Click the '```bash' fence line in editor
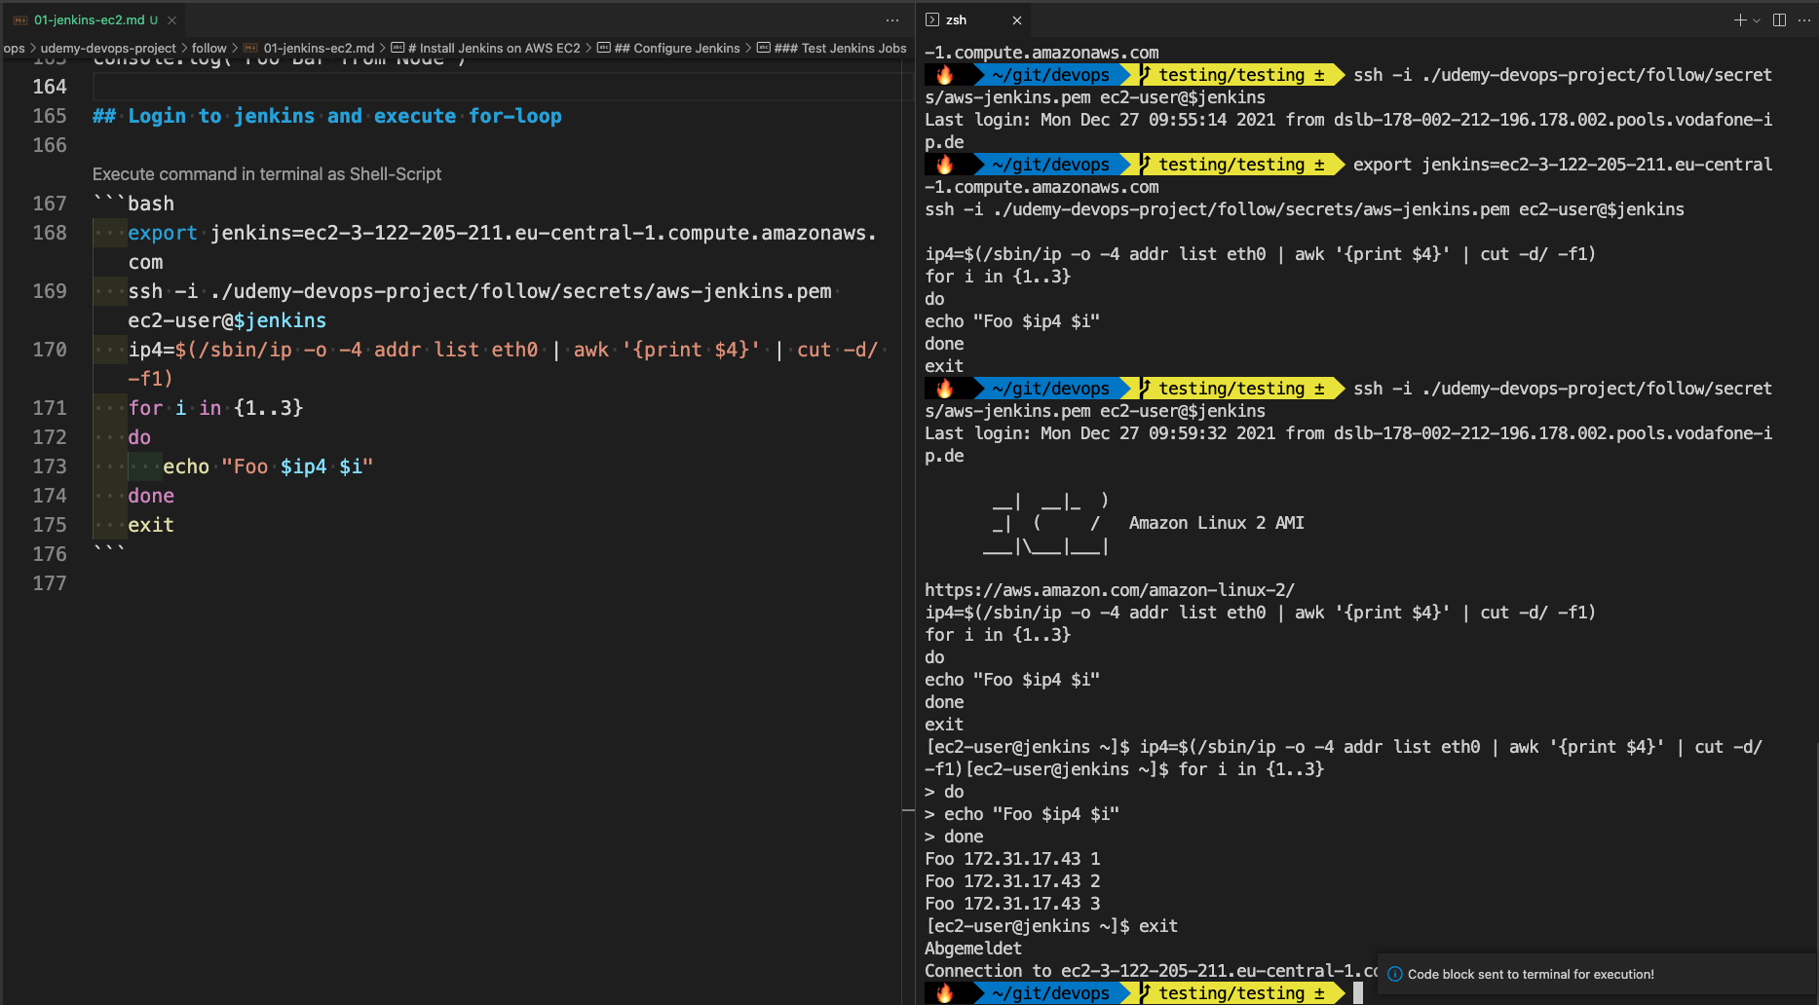1819x1005 pixels. point(133,204)
